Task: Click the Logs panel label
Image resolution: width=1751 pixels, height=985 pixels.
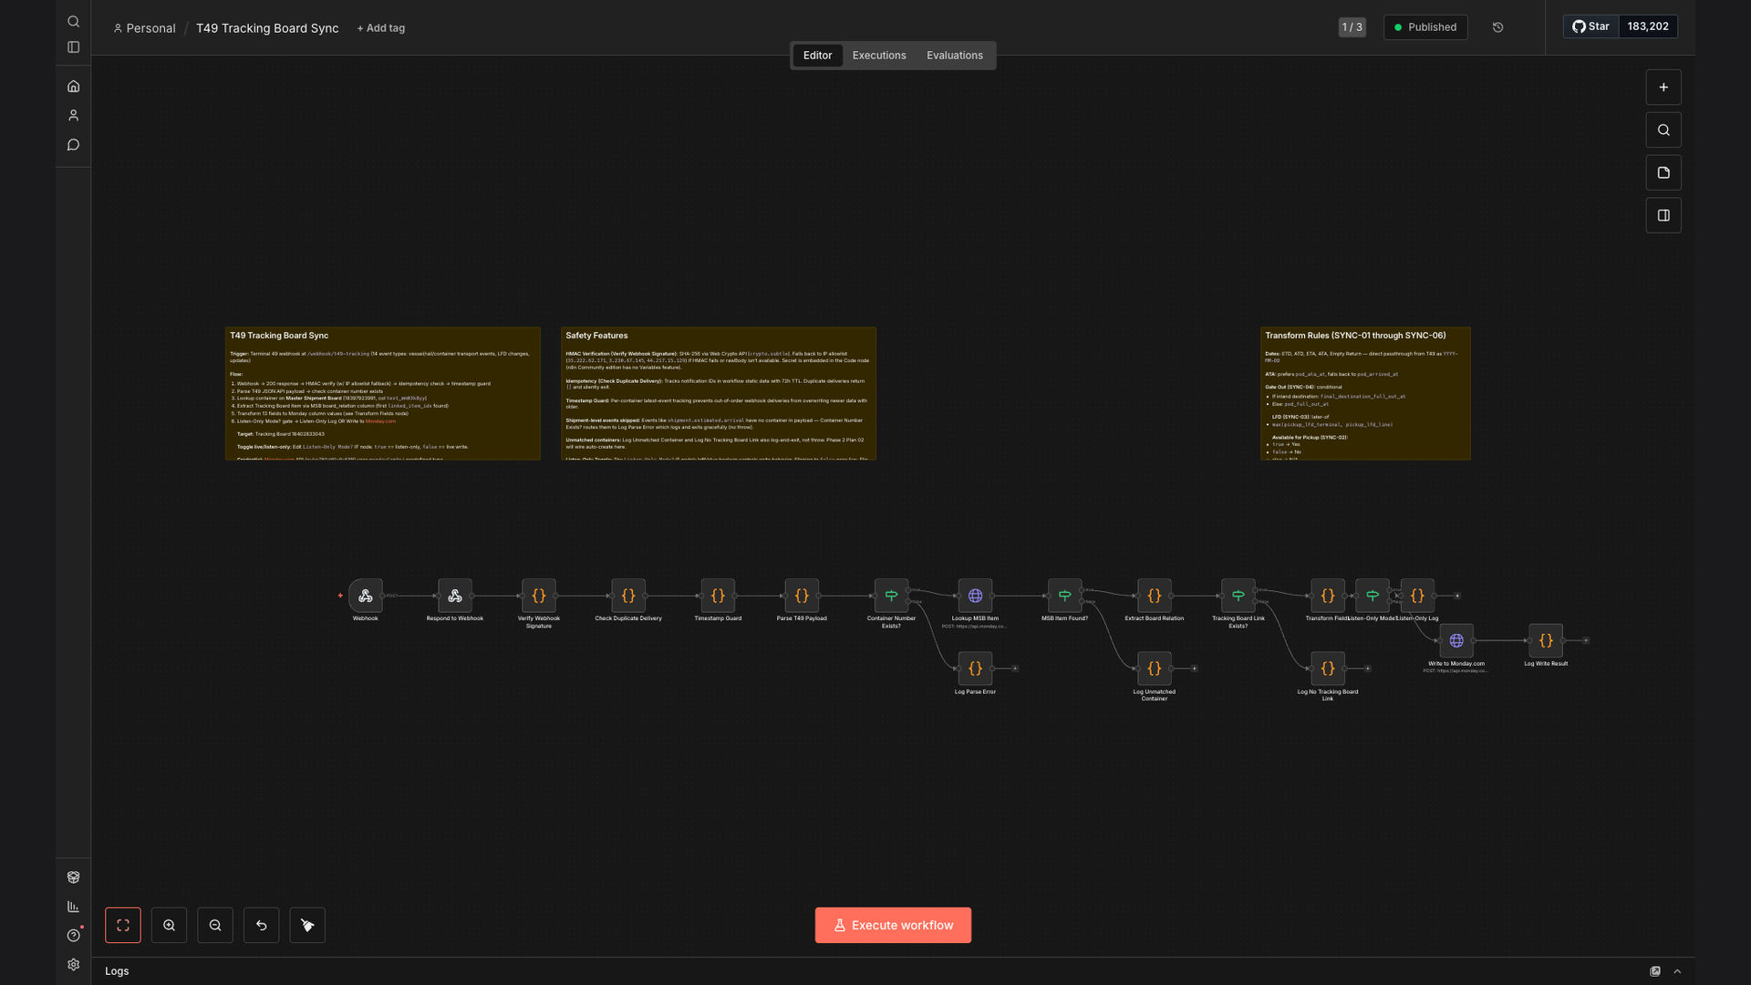Action: coord(117,971)
